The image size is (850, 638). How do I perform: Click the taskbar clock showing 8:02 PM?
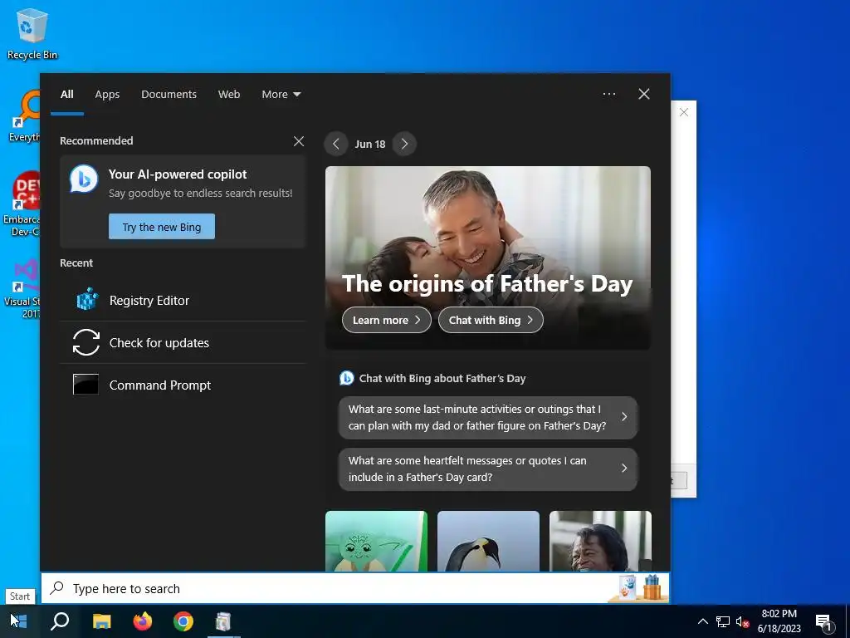tap(779, 621)
